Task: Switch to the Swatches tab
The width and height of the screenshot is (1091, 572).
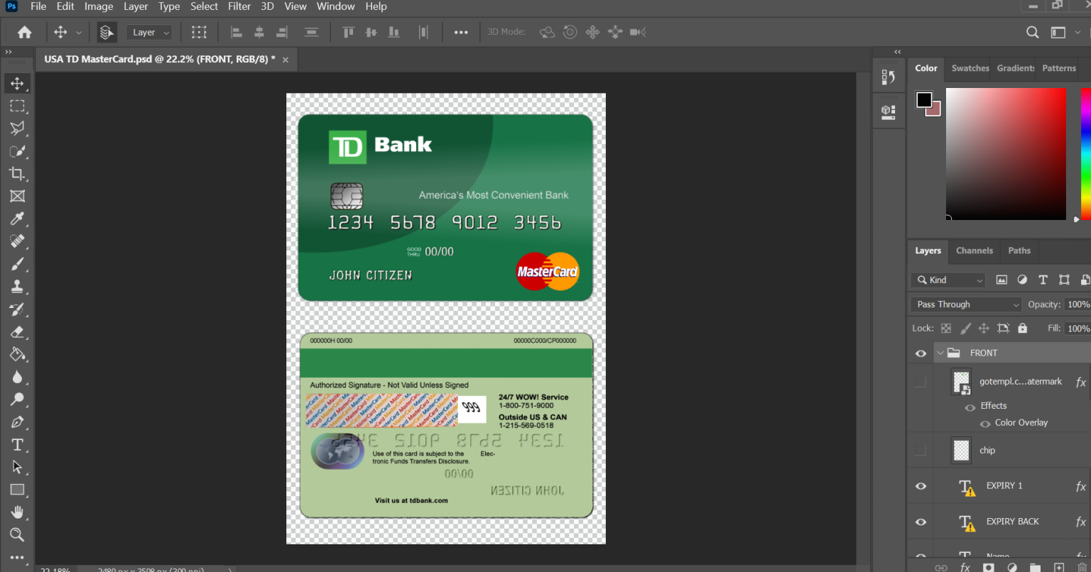Action: (x=970, y=68)
